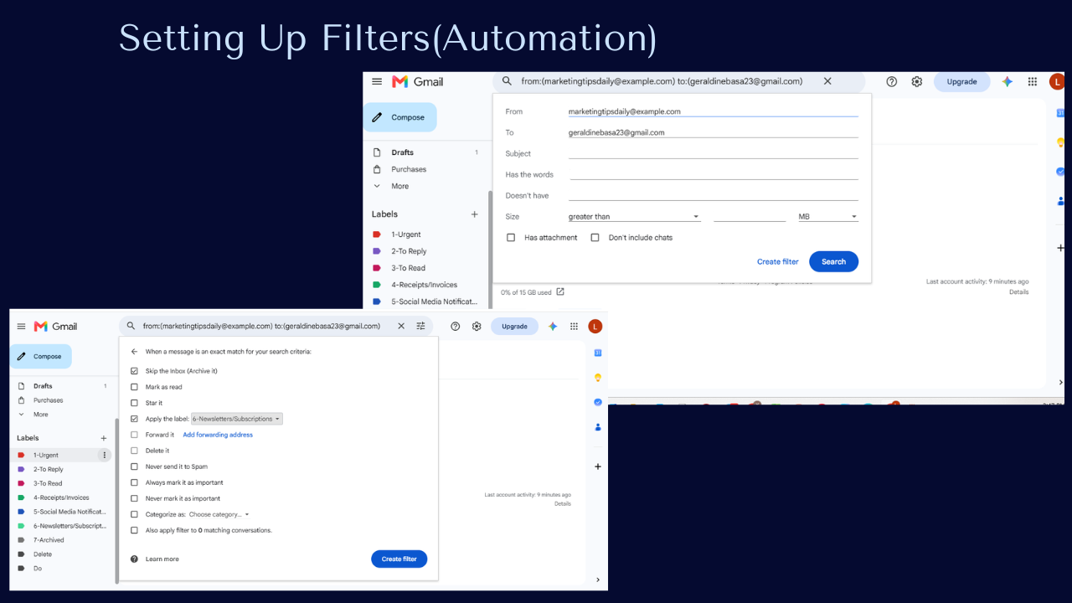Screen dimensions: 1072x603
Task: Open the 6-Newsletters/Subscript... label in the lower sidebar
Action: pyautogui.click(x=70, y=526)
